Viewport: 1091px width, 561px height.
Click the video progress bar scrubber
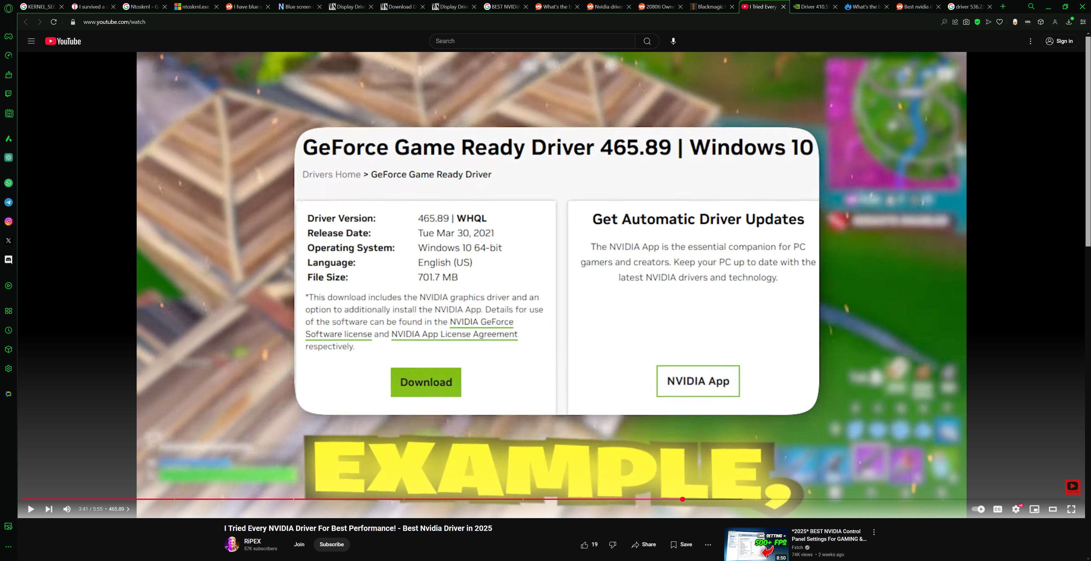click(x=682, y=499)
